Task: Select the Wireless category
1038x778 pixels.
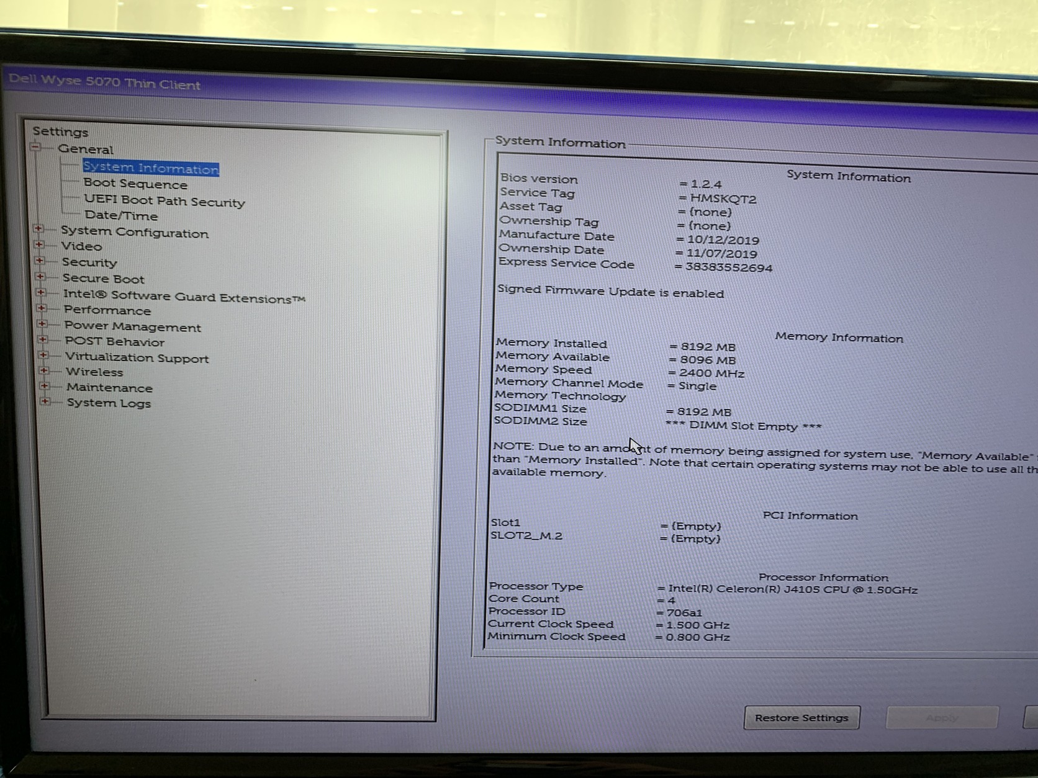Action: point(94,372)
